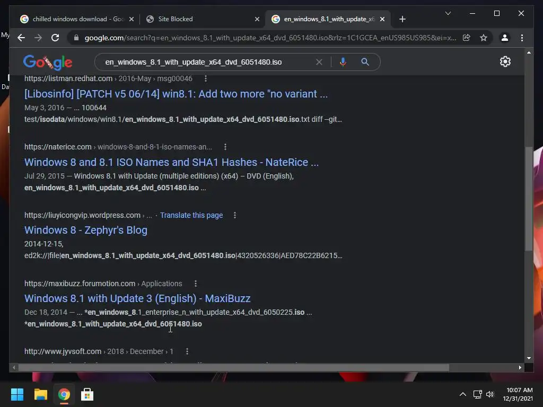Viewport: 543px width, 407px height.
Task: Click the scroll right arrow
Action: click(x=520, y=368)
